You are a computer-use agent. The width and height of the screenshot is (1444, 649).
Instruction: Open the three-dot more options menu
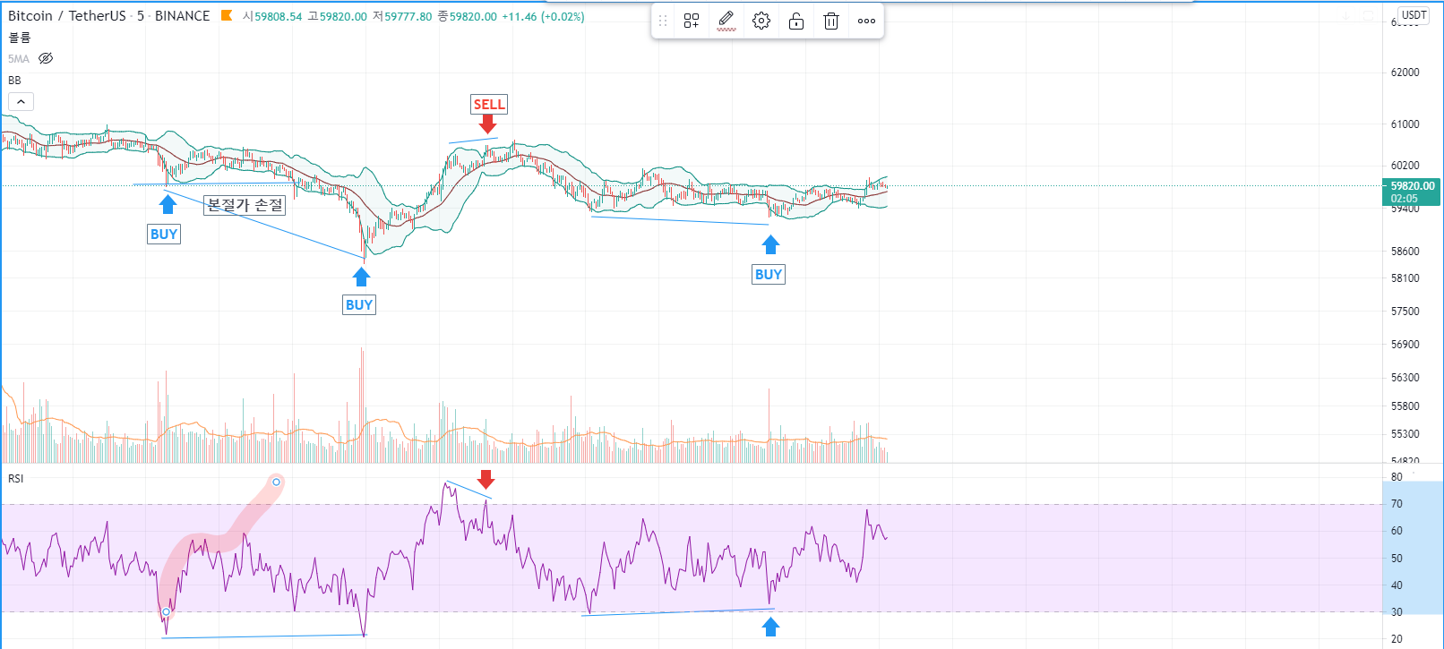click(x=866, y=21)
